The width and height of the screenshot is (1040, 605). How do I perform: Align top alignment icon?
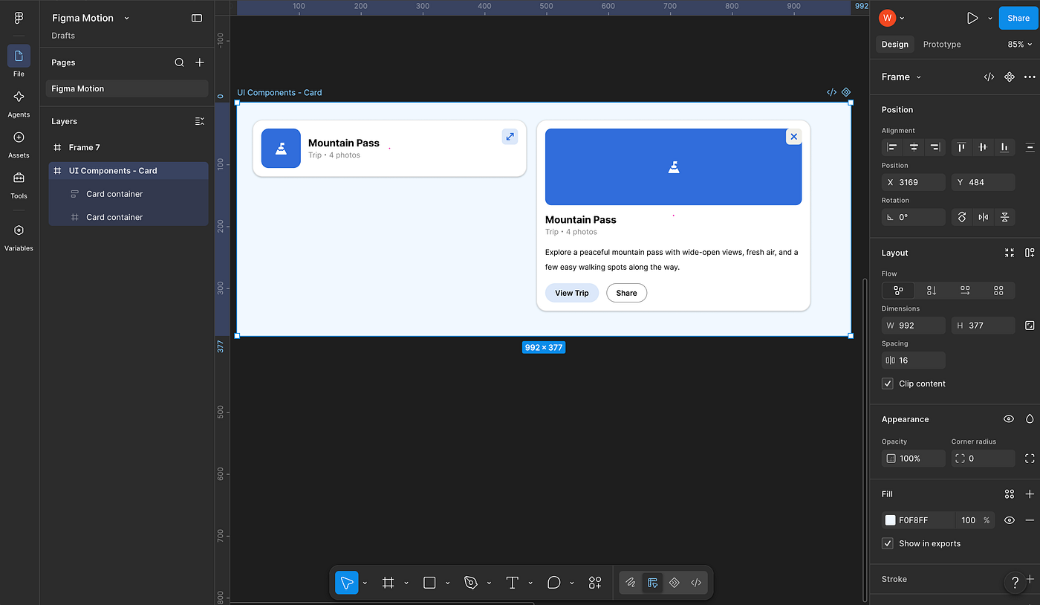(x=961, y=147)
